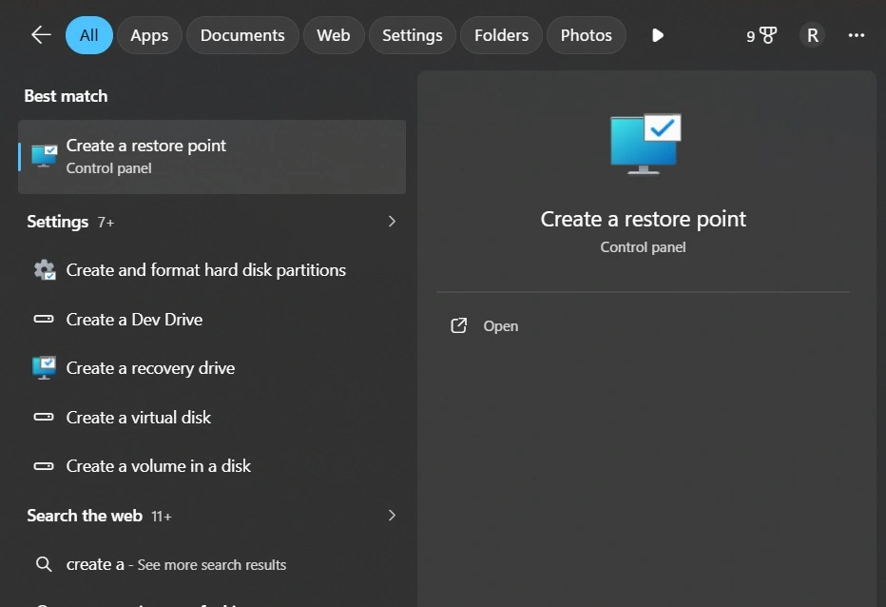Click the Create a restore point preview title
This screenshot has height=607, width=886.
tap(643, 219)
